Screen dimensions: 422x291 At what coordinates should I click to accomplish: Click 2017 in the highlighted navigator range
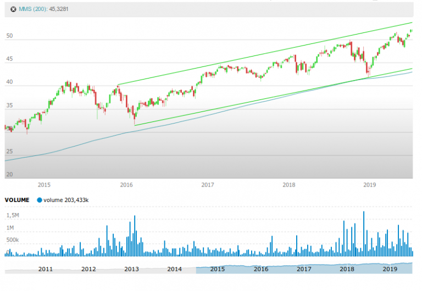coord(304,269)
